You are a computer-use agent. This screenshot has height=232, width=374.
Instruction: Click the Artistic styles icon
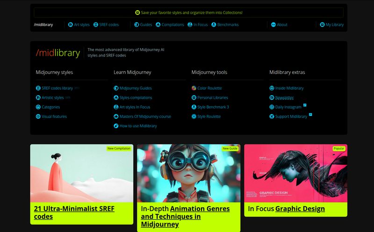[38, 98]
